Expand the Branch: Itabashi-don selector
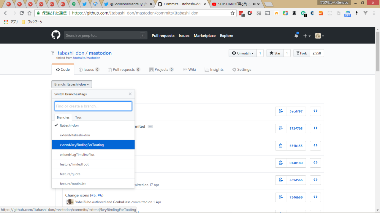 point(72,84)
